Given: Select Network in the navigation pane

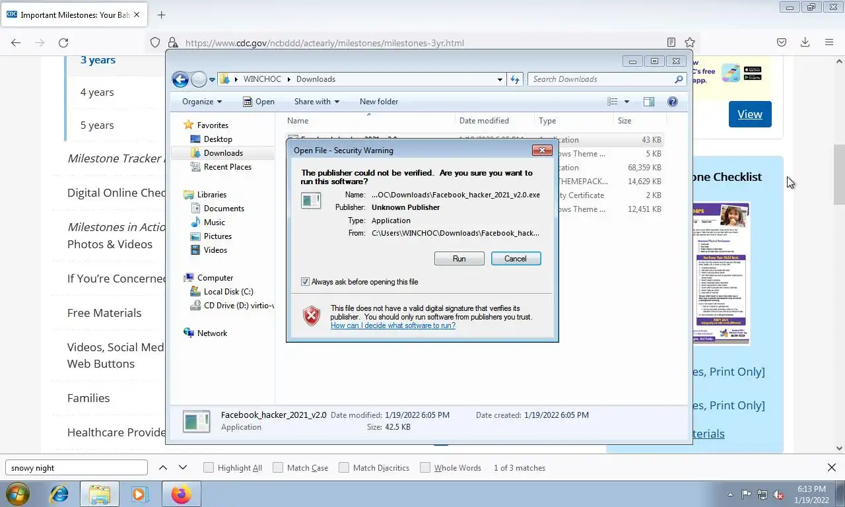Looking at the screenshot, I should pos(212,333).
